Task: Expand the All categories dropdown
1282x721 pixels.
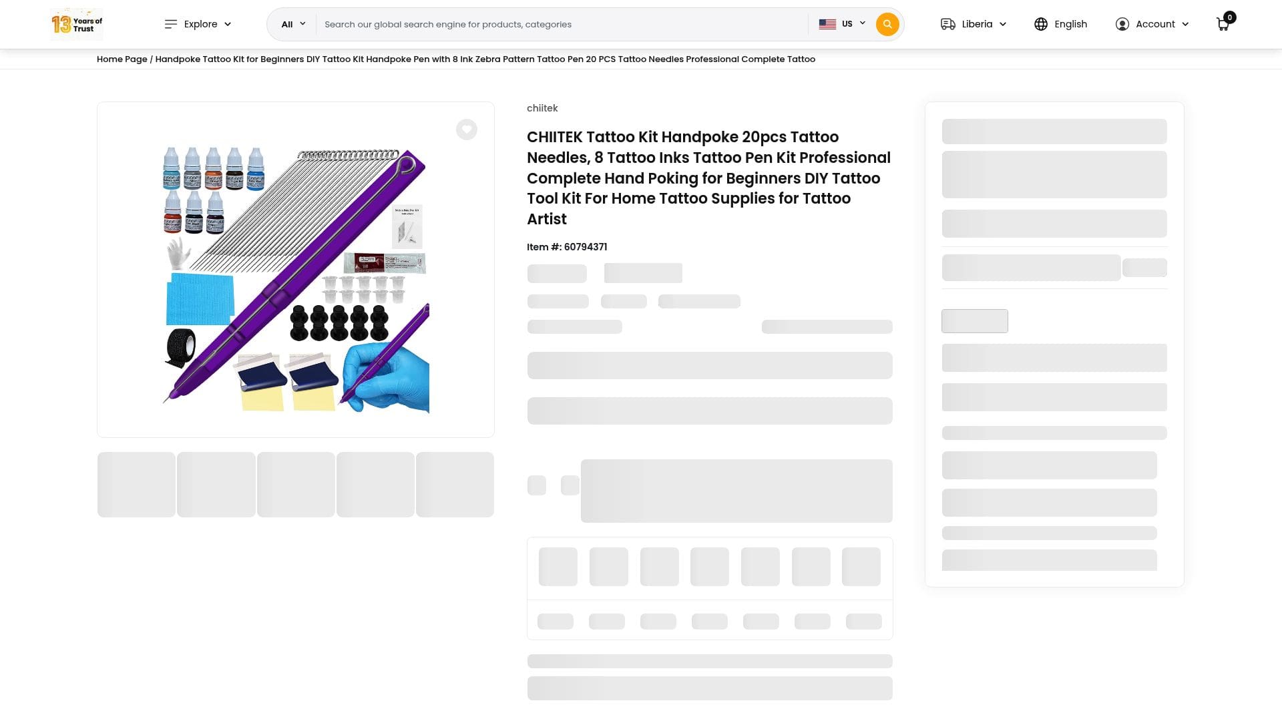Action: [x=293, y=24]
